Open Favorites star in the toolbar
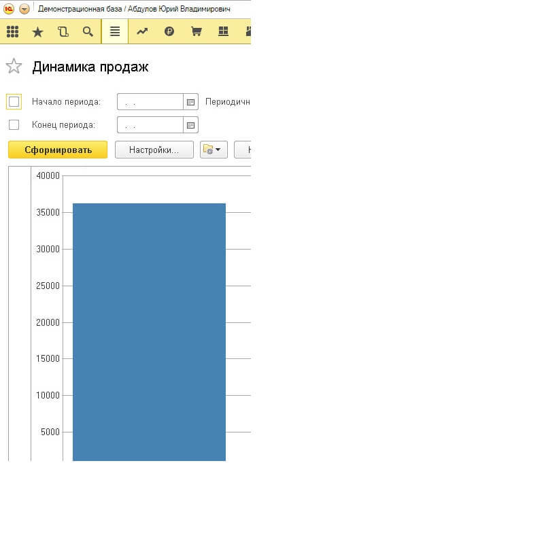 [x=37, y=32]
